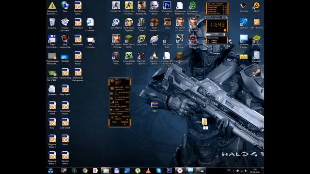
Task: Open Windows Explorer from taskbar
Action: pyautogui.click(x=106, y=171)
